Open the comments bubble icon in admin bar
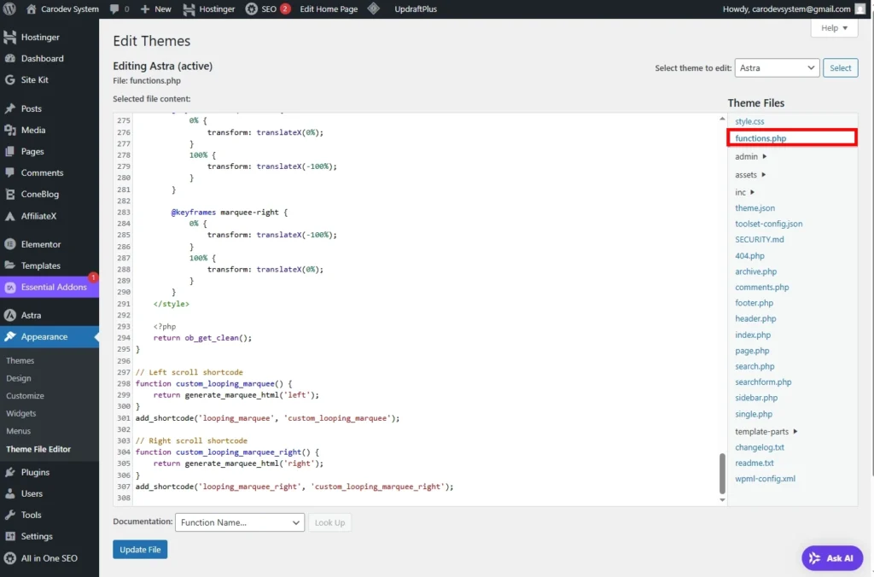Viewport: 874px width, 577px height. 114,9
